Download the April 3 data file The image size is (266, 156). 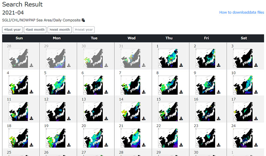(x=256, y=65)
